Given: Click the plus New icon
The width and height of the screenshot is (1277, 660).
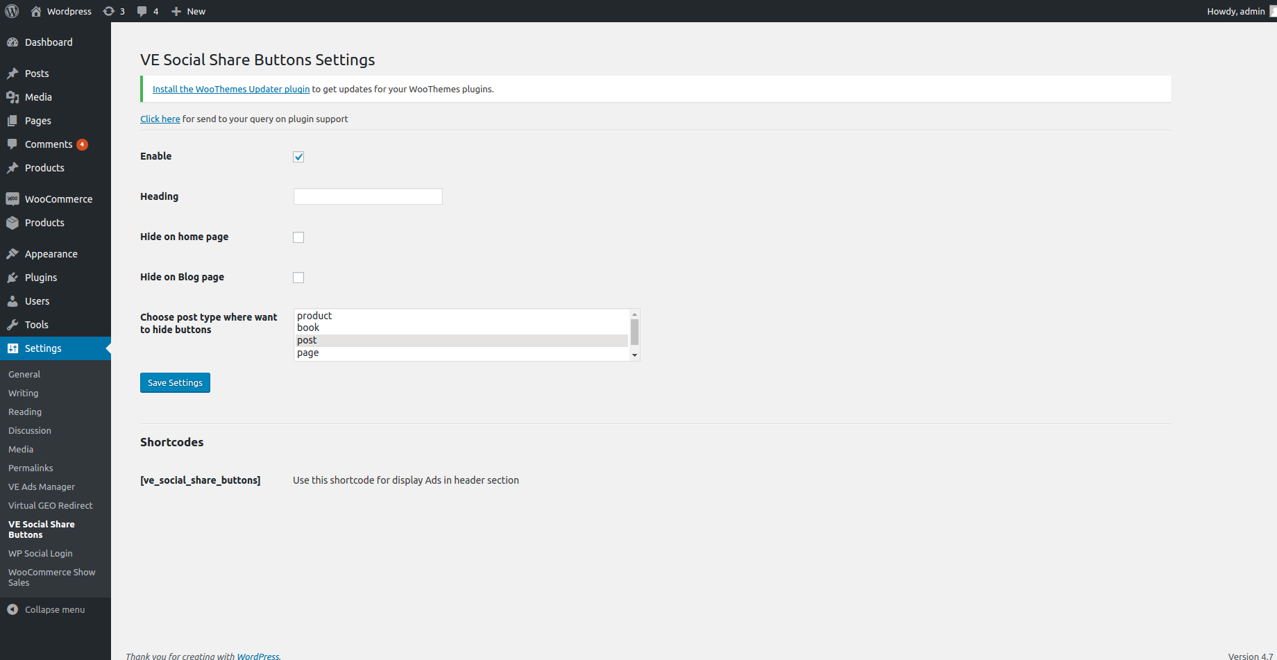Looking at the screenshot, I should (x=176, y=11).
